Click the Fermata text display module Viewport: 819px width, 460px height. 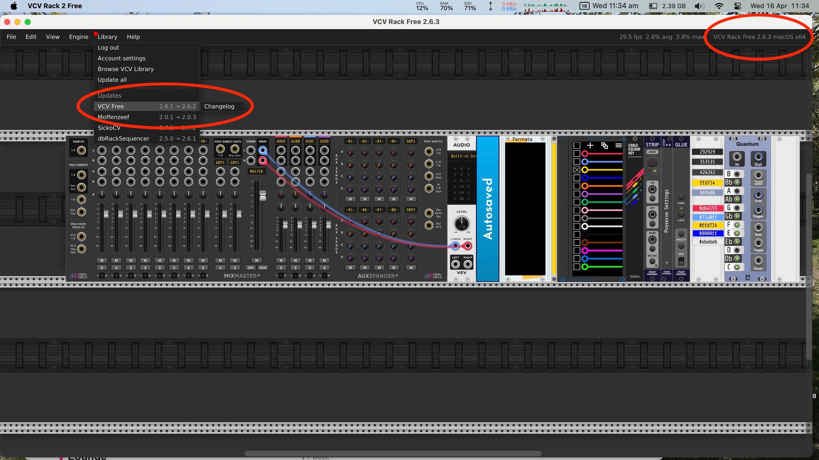click(525, 209)
